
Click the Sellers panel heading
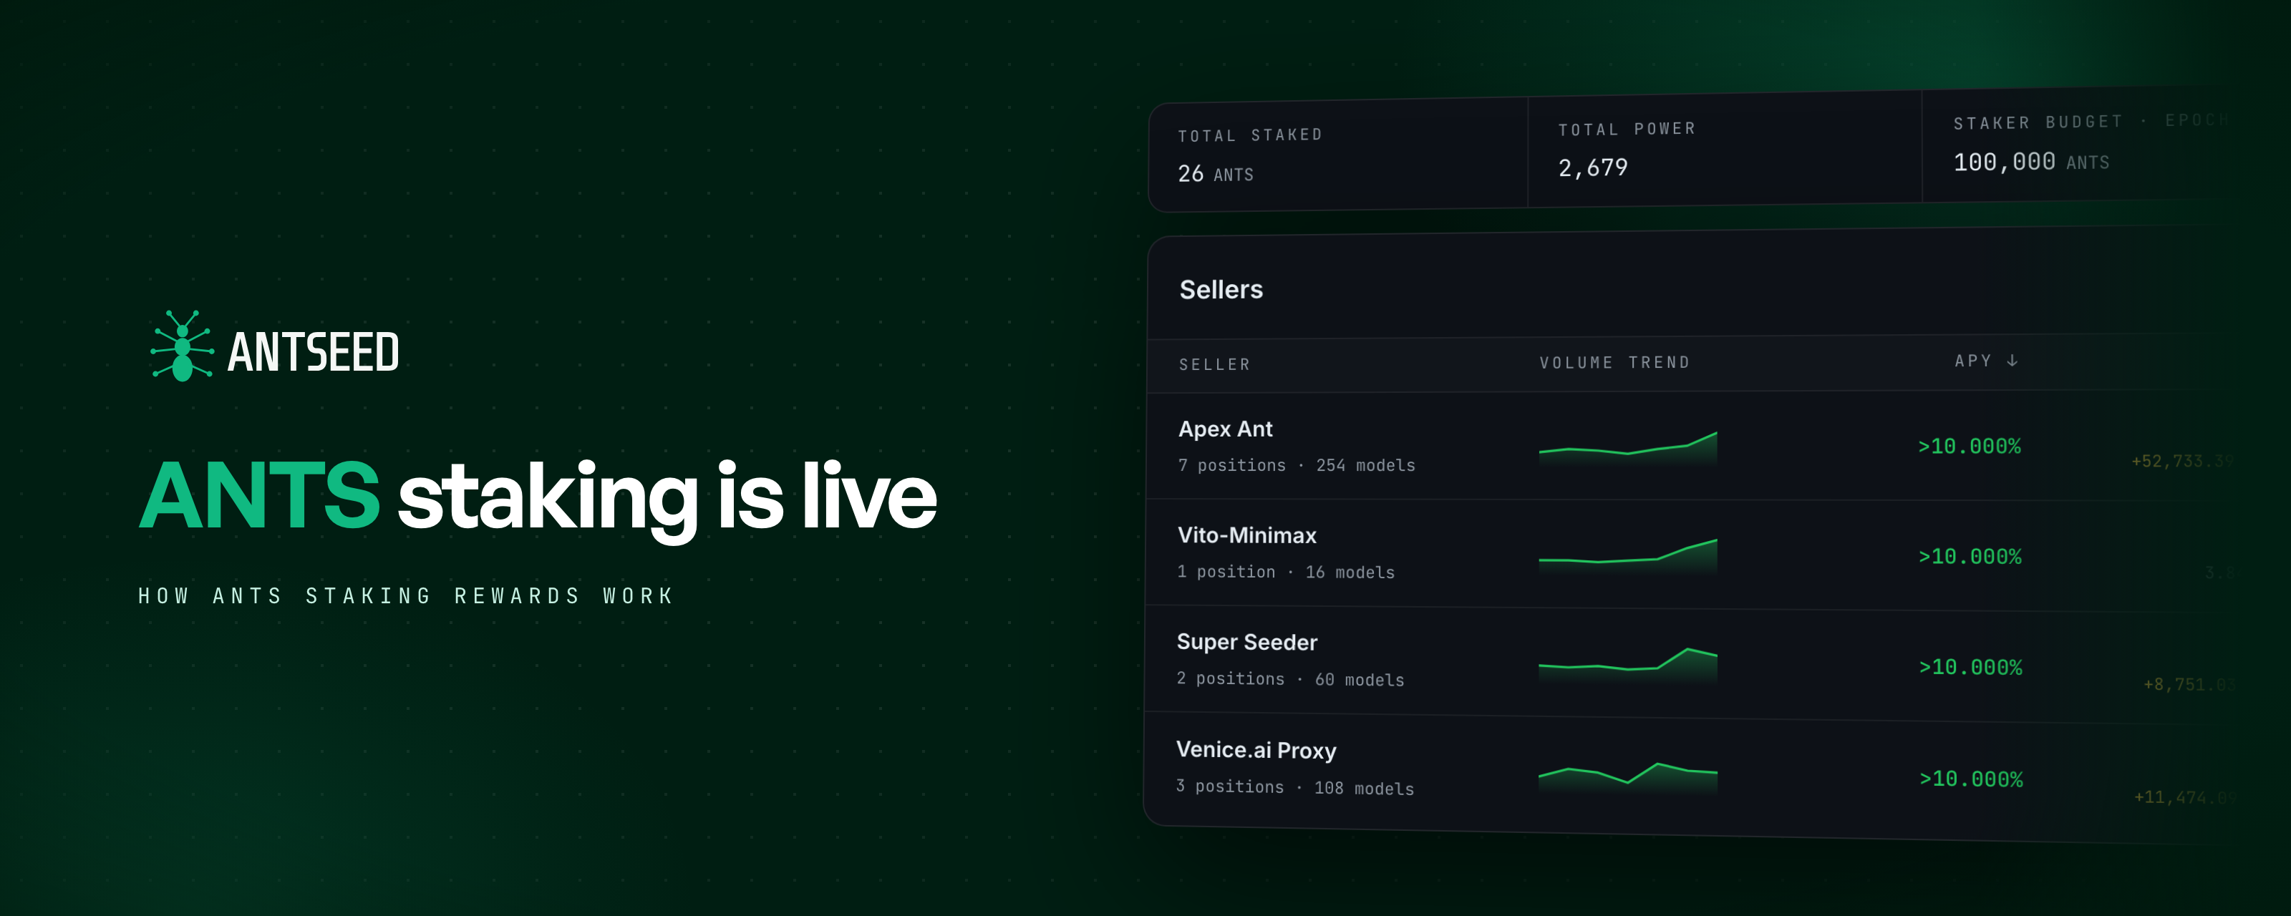tap(1220, 289)
